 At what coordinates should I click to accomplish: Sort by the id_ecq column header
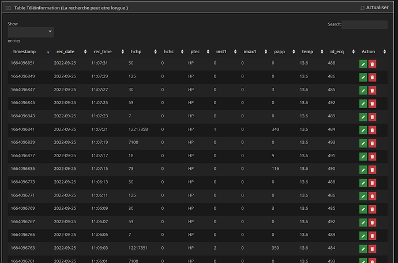point(336,51)
